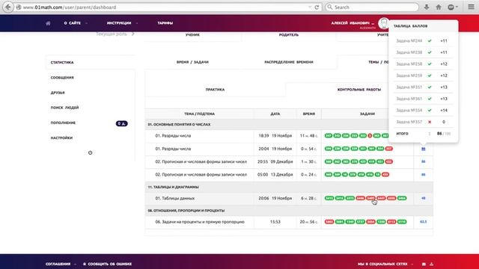479x269 pixels.
Task: Click the red cross icon next to Задача №357
Action: (430, 122)
